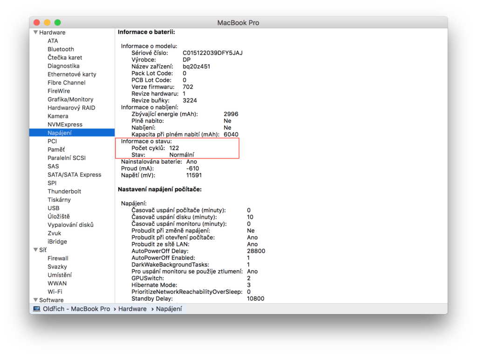Click the cycle count value 122
This screenshot has height=356, width=477.
(x=174, y=148)
